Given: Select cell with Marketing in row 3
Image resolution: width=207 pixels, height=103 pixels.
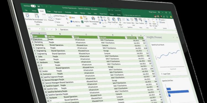Looking at the screenshot, I should (38, 42).
